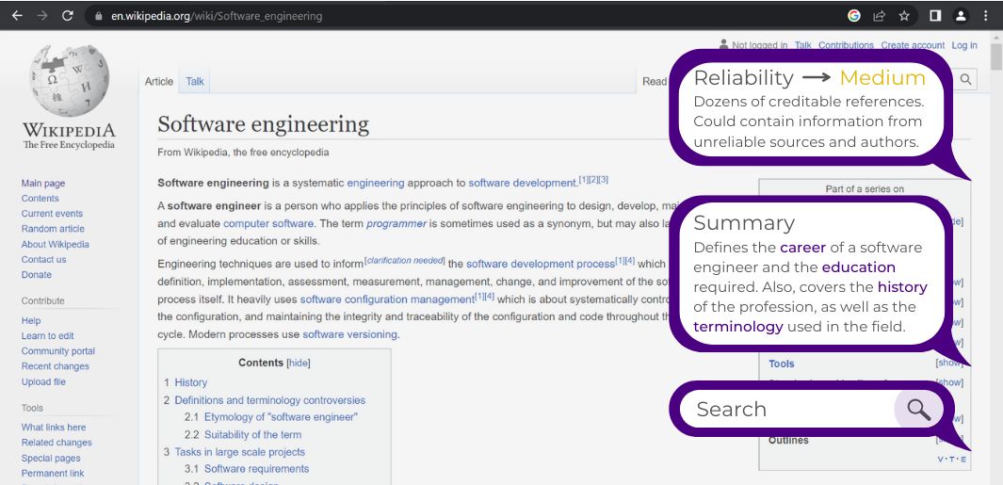Click the share page icon
Viewport: 1003px width, 485px height.
pos(879,16)
